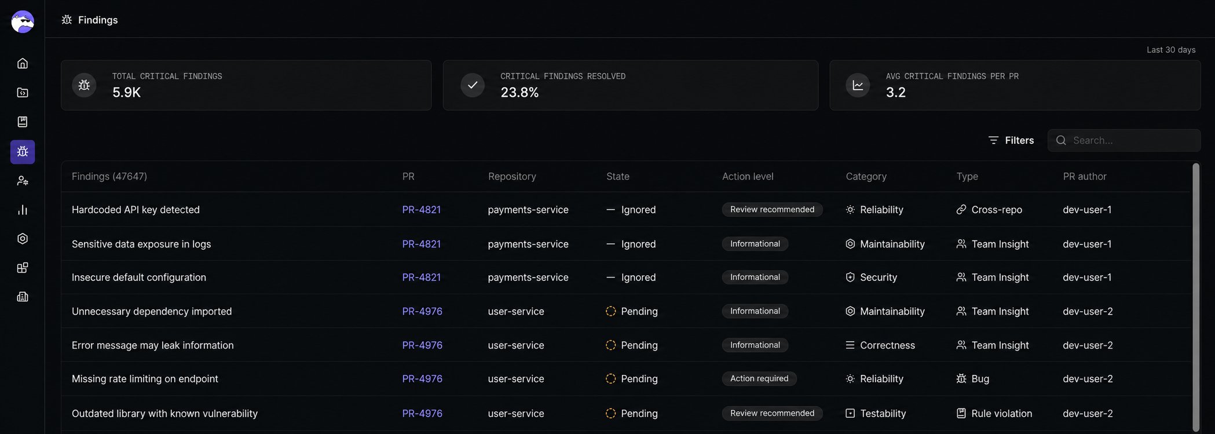Open PR-4821 link for Sensitive data exposure

[x=422, y=244]
